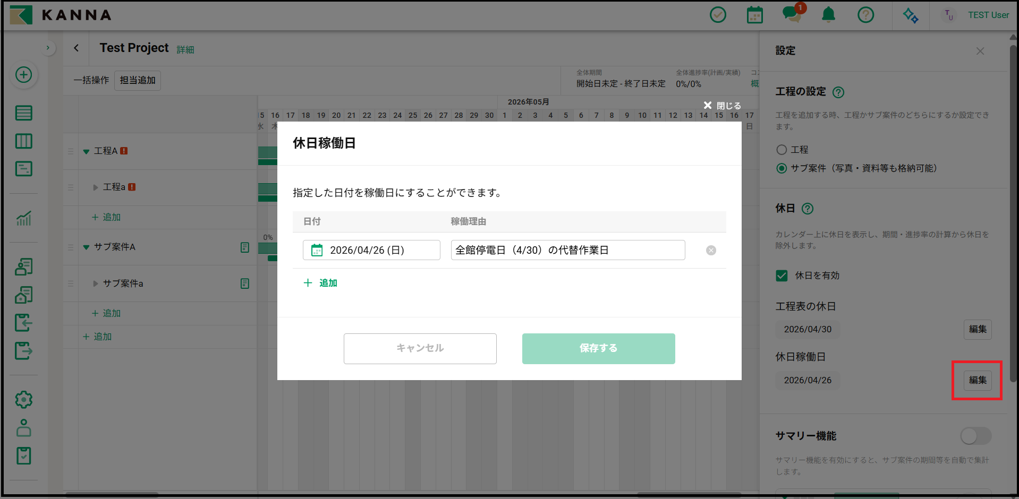Image resolution: width=1019 pixels, height=499 pixels.
Task: Click the drag handle on 工程A row
Action: (71, 152)
